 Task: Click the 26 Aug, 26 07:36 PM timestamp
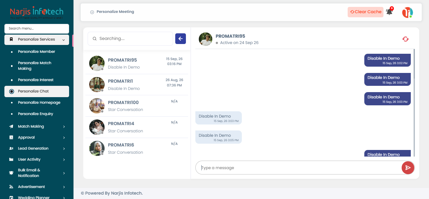(x=174, y=83)
